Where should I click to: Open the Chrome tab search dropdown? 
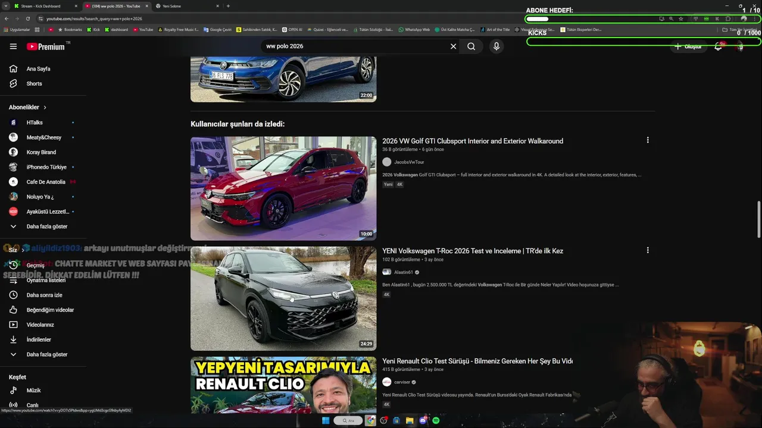5,6
